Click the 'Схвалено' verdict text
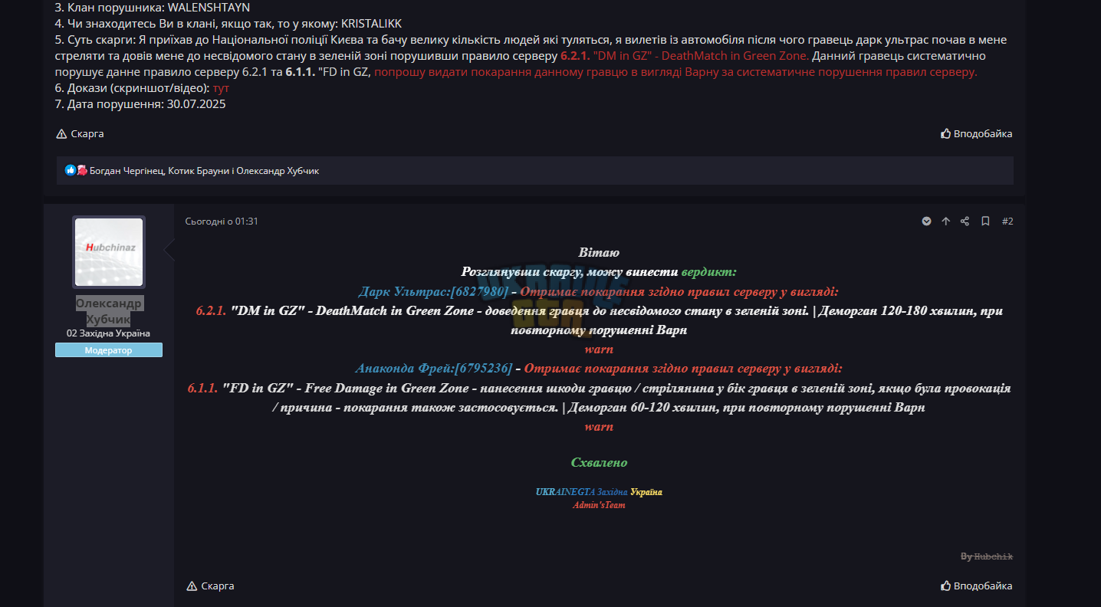Screen dimensions: 1101x607 click(x=599, y=463)
